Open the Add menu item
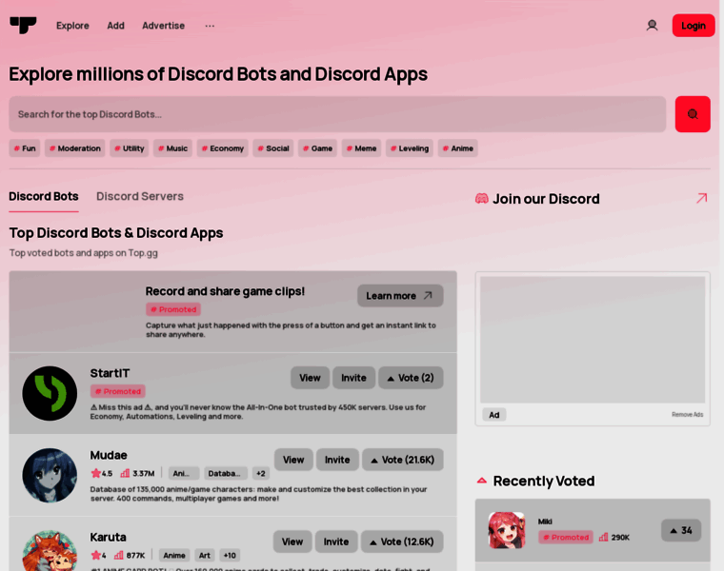Screen dimensions: 724x571 (x=115, y=26)
